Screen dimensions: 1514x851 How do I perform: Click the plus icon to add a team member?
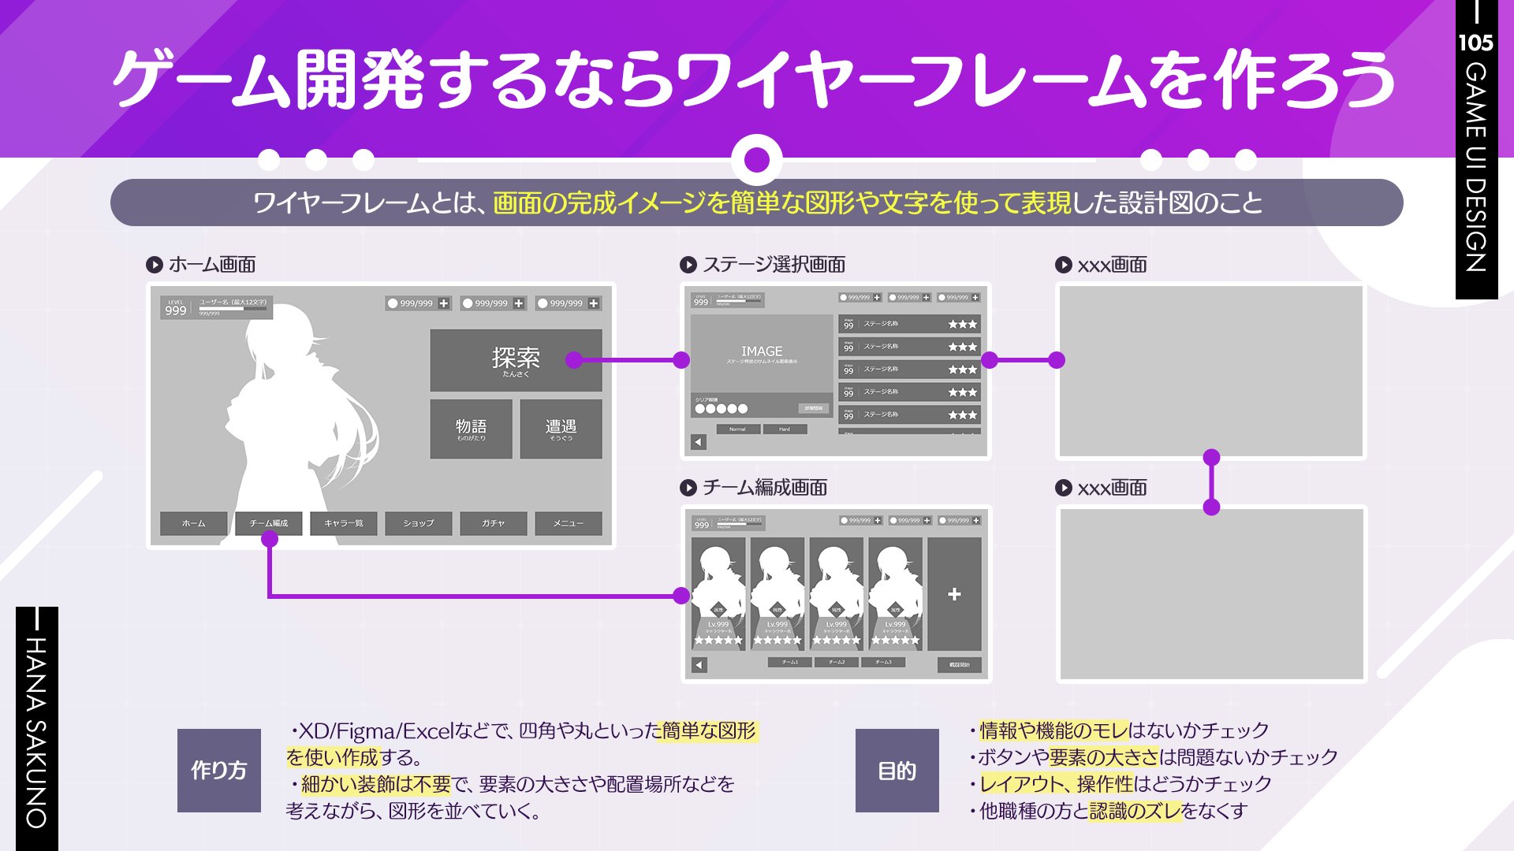coord(954,595)
